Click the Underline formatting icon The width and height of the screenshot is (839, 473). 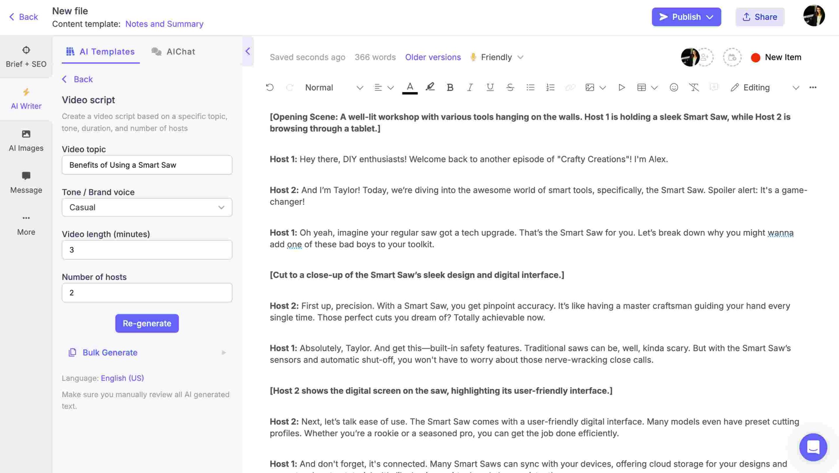pos(489,88)
